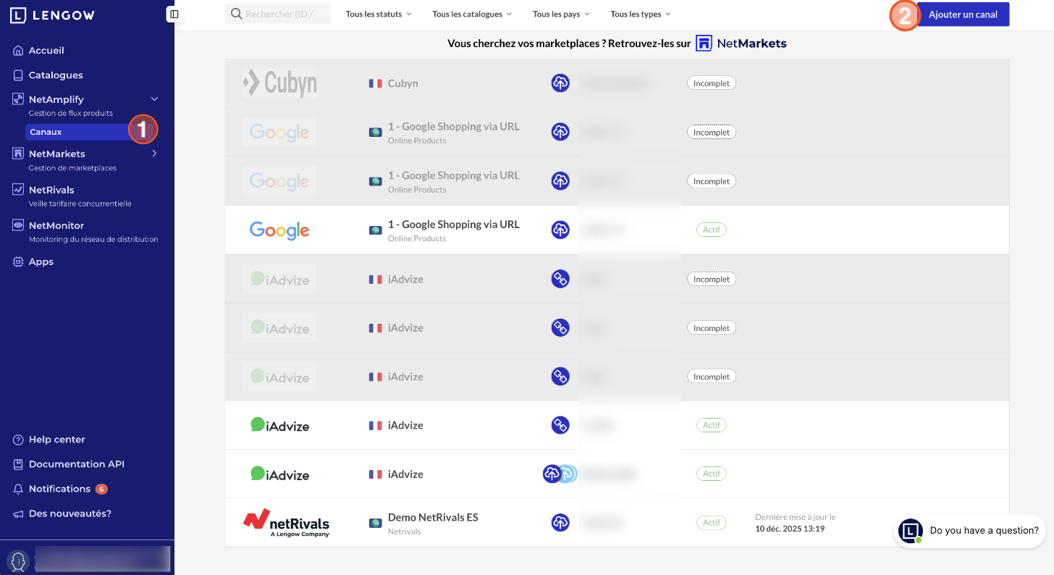Viewport: 1054px width, 575px height.
Task: Go to Catalogues in the sidebar
Action: [x=56, y=75]
